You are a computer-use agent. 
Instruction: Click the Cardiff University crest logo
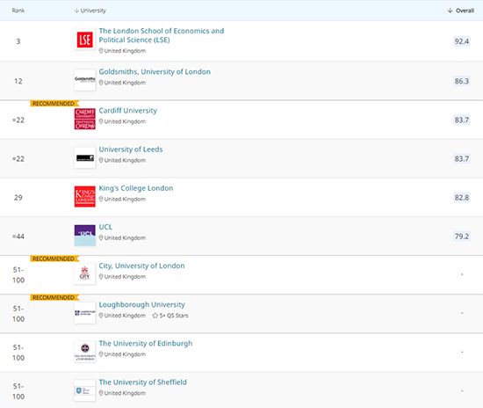click(84, 119)
